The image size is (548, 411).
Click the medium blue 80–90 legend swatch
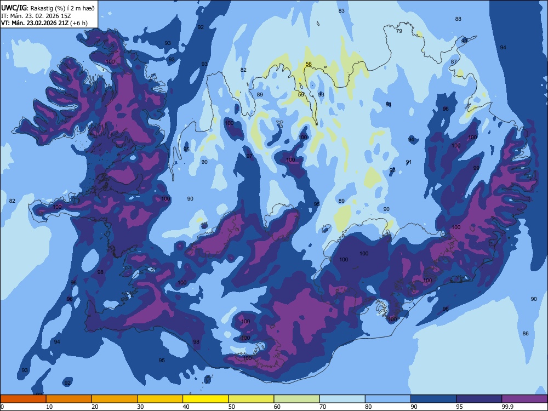tap(388, 399)
